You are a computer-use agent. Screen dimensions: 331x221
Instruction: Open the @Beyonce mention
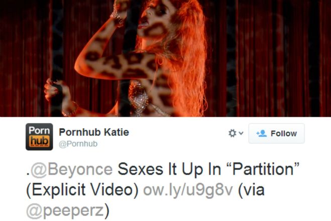click(x=72, y=169)
